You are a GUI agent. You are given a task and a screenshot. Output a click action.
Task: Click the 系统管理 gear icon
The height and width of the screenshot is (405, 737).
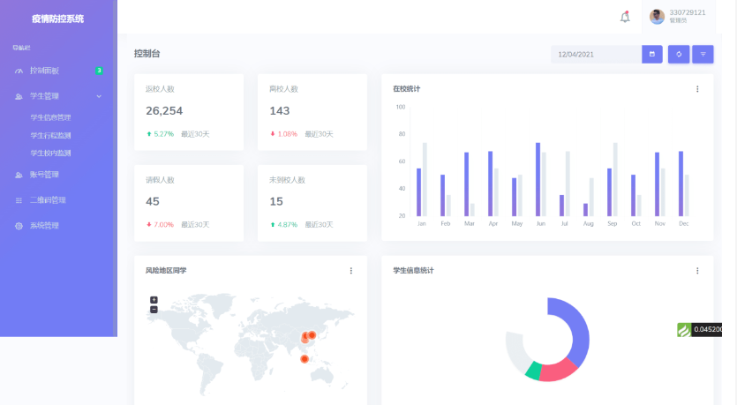click(x=19, y=226)
